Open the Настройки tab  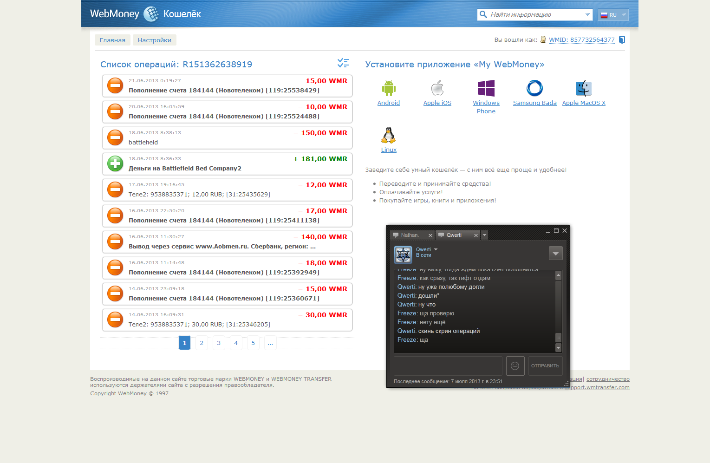tap(155, 40)
